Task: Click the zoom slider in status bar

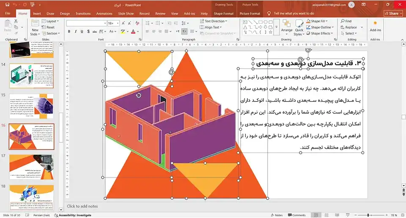Action: click(371, 215)
